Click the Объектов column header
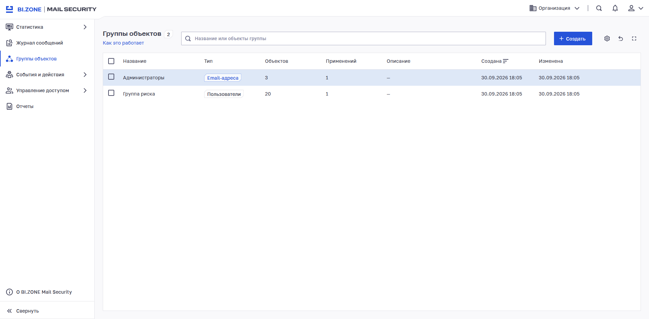 (277, 61)
